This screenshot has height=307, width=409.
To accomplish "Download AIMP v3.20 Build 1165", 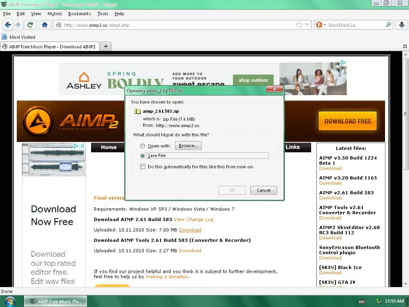I will [x=330, y=183].
